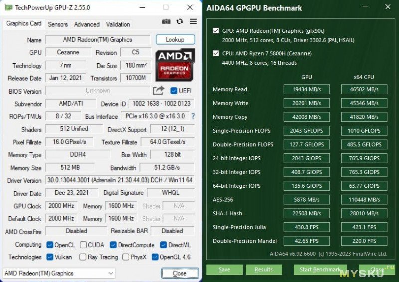Click the BIOS export share icon
This screenshot has height=282, width=399.
[x=159, y=90]
